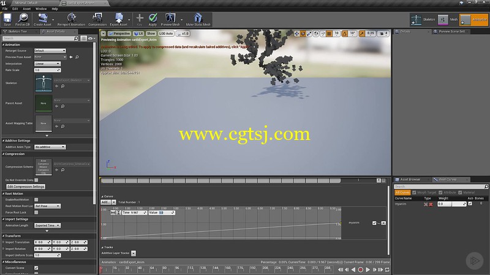This screenshot has width=490, height=275.
Task: Click the property matrix grid icon in Asset Details
Action: point(83,38)
